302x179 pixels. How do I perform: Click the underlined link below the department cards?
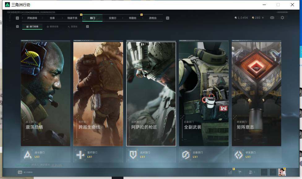pos(57,165)
